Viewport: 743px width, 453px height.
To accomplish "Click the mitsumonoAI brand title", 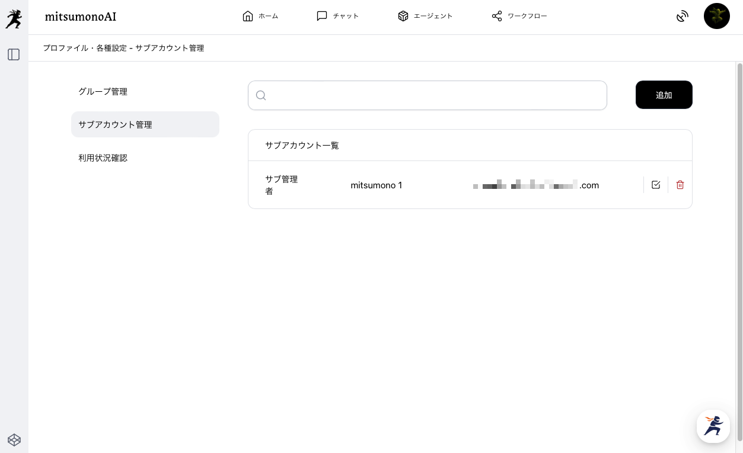I will click(81, 17).
